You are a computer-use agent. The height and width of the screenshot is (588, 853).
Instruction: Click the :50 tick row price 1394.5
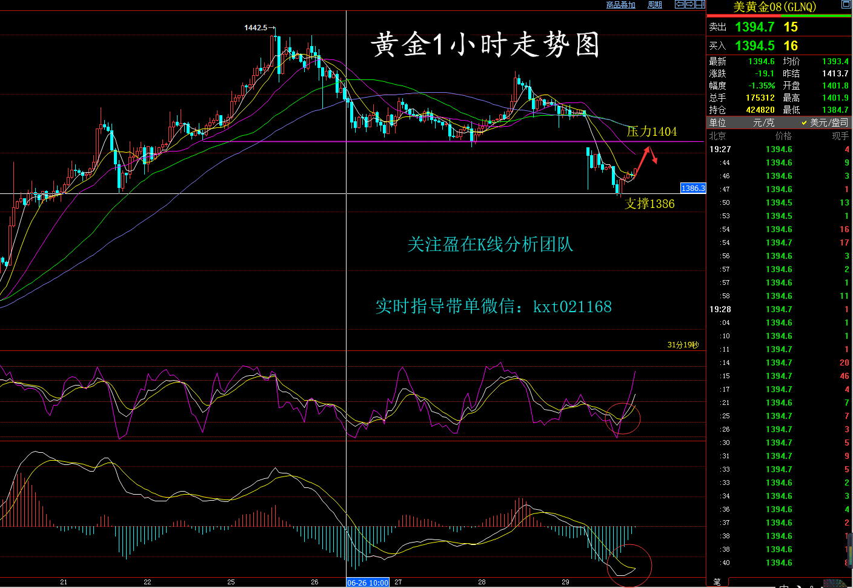(x=779, y=202)
